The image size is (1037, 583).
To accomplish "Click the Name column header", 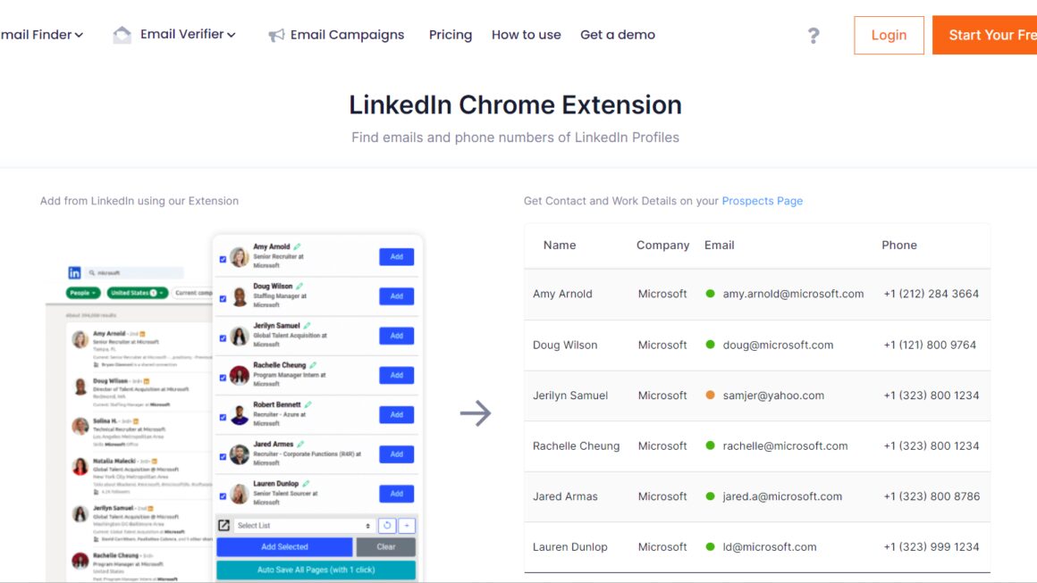I will click(560, 245).
